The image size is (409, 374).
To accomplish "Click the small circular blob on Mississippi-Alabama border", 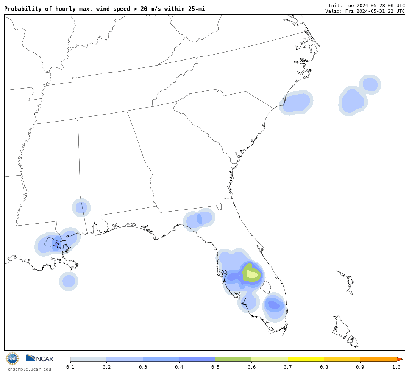I will tap(81, 207).
